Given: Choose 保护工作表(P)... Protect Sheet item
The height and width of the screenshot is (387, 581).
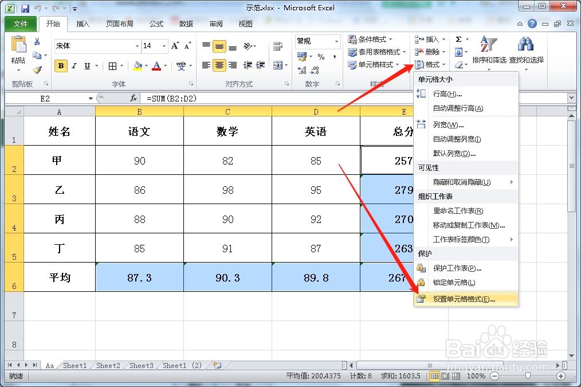Looking at the screenshot, I should click(466, 268).
